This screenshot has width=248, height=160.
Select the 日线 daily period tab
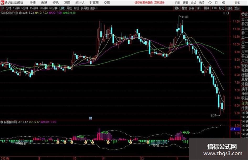pyautogui.click(x=62, y=8)
